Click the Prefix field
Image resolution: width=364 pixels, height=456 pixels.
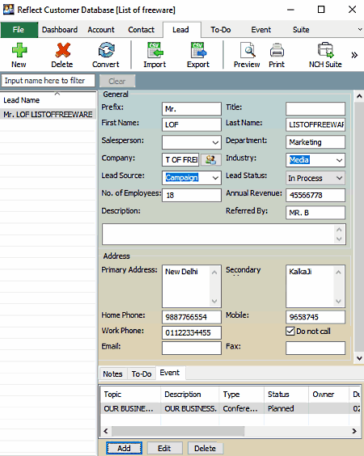point(192,109)
